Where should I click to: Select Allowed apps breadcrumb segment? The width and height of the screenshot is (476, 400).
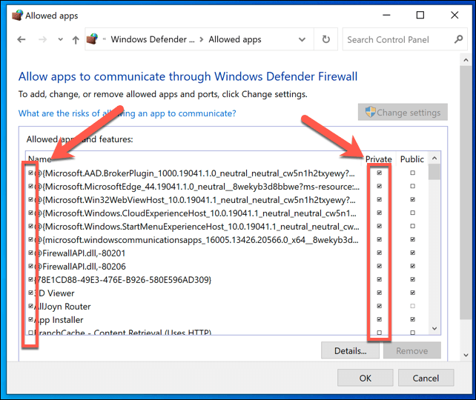[235, 40]
